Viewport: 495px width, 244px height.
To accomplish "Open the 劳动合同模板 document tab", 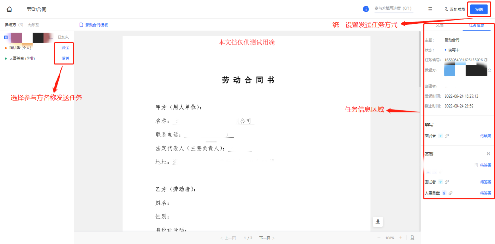I will click(94, 25).
